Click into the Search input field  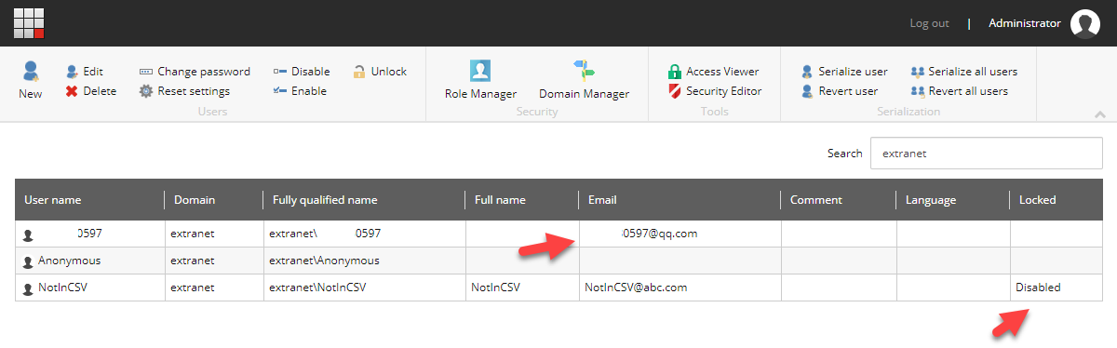986,154
